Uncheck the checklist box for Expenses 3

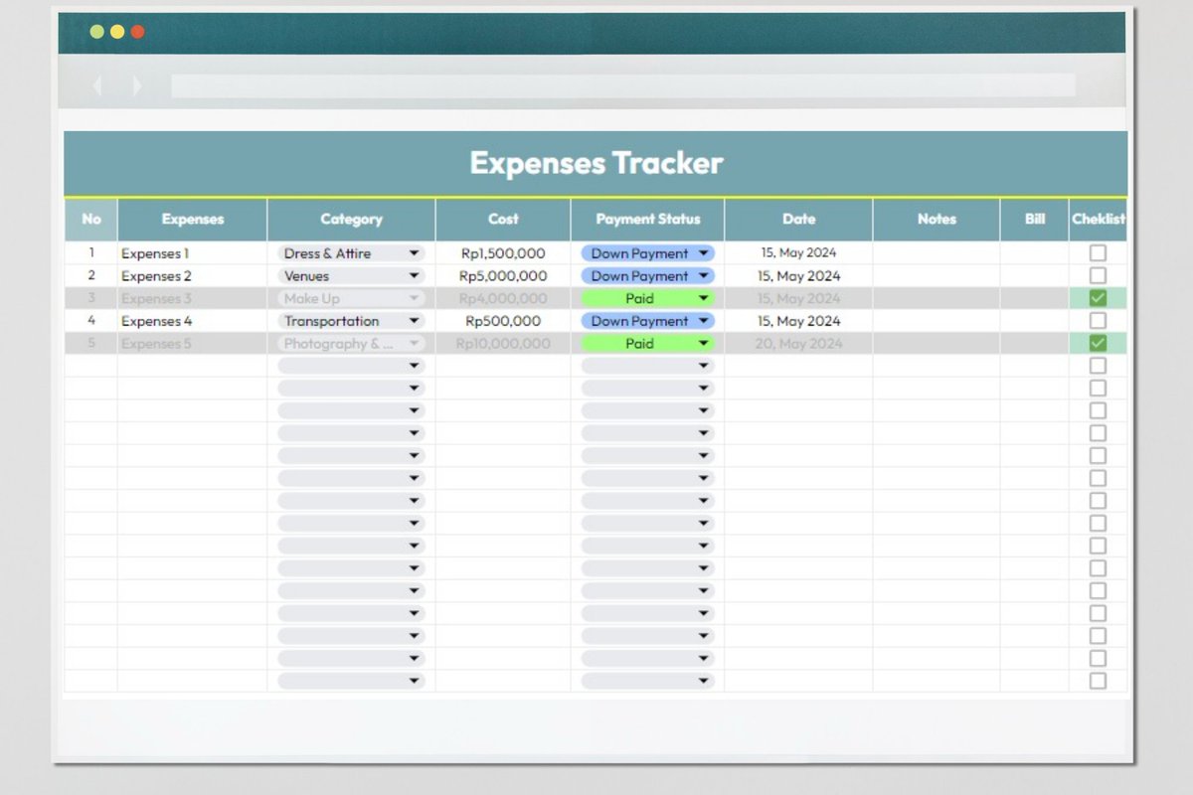[1098, 298]
